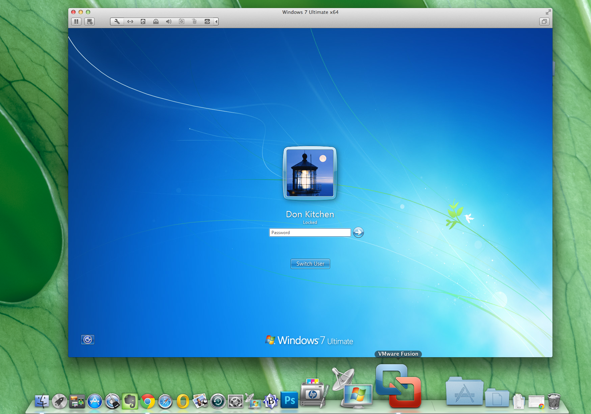Click the snapshot manager toolbar button
The image size is (591, 414).
tap(89, 22)
